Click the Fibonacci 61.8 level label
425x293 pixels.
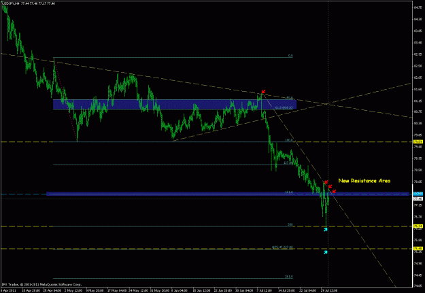point(284,107)
